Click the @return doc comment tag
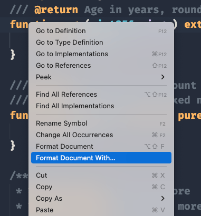 point(56,10)
